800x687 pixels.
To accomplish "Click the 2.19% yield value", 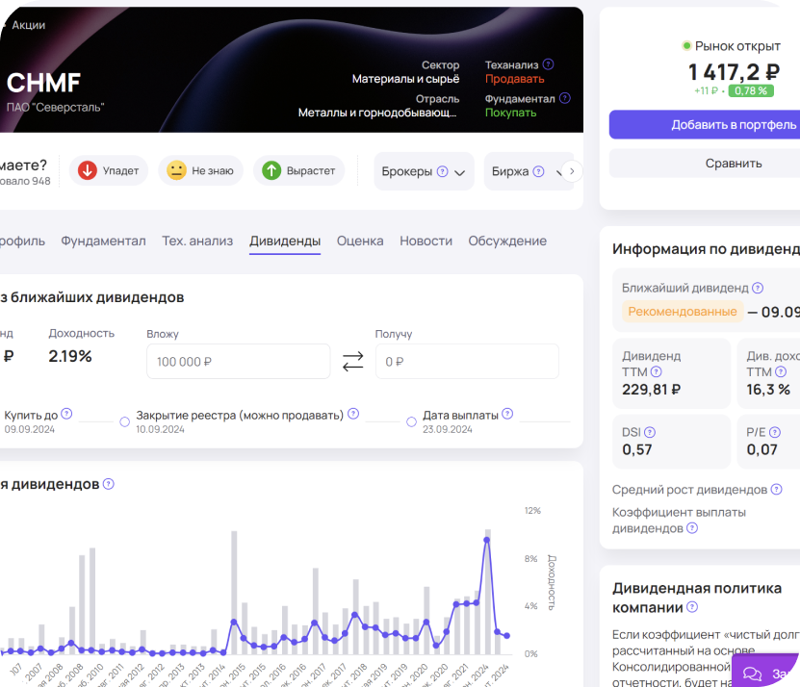I will 70,356.
